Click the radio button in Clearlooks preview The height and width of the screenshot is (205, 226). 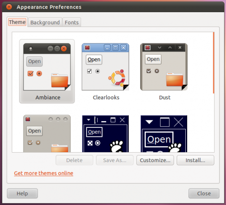point(98,71)
